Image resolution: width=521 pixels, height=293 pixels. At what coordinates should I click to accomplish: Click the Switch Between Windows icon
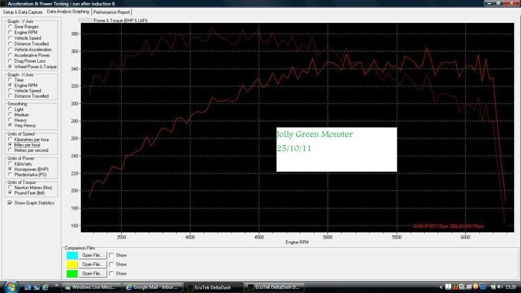click(36, 287)
